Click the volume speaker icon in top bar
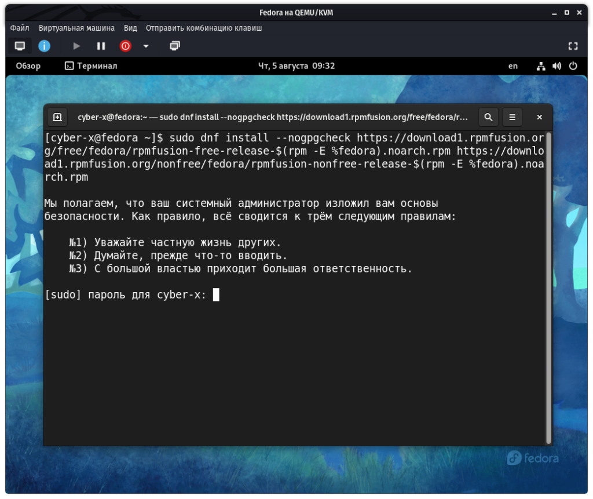Screen dimensions: 593x499 557,66
